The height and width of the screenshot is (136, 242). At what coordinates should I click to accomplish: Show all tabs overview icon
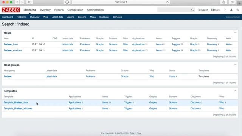coord(232,2)
